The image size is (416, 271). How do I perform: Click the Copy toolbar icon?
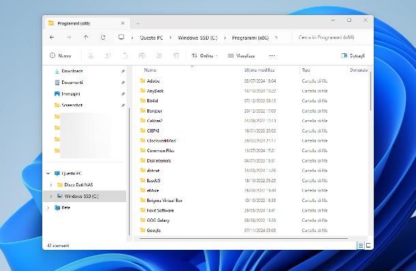(x=108, y=55)
